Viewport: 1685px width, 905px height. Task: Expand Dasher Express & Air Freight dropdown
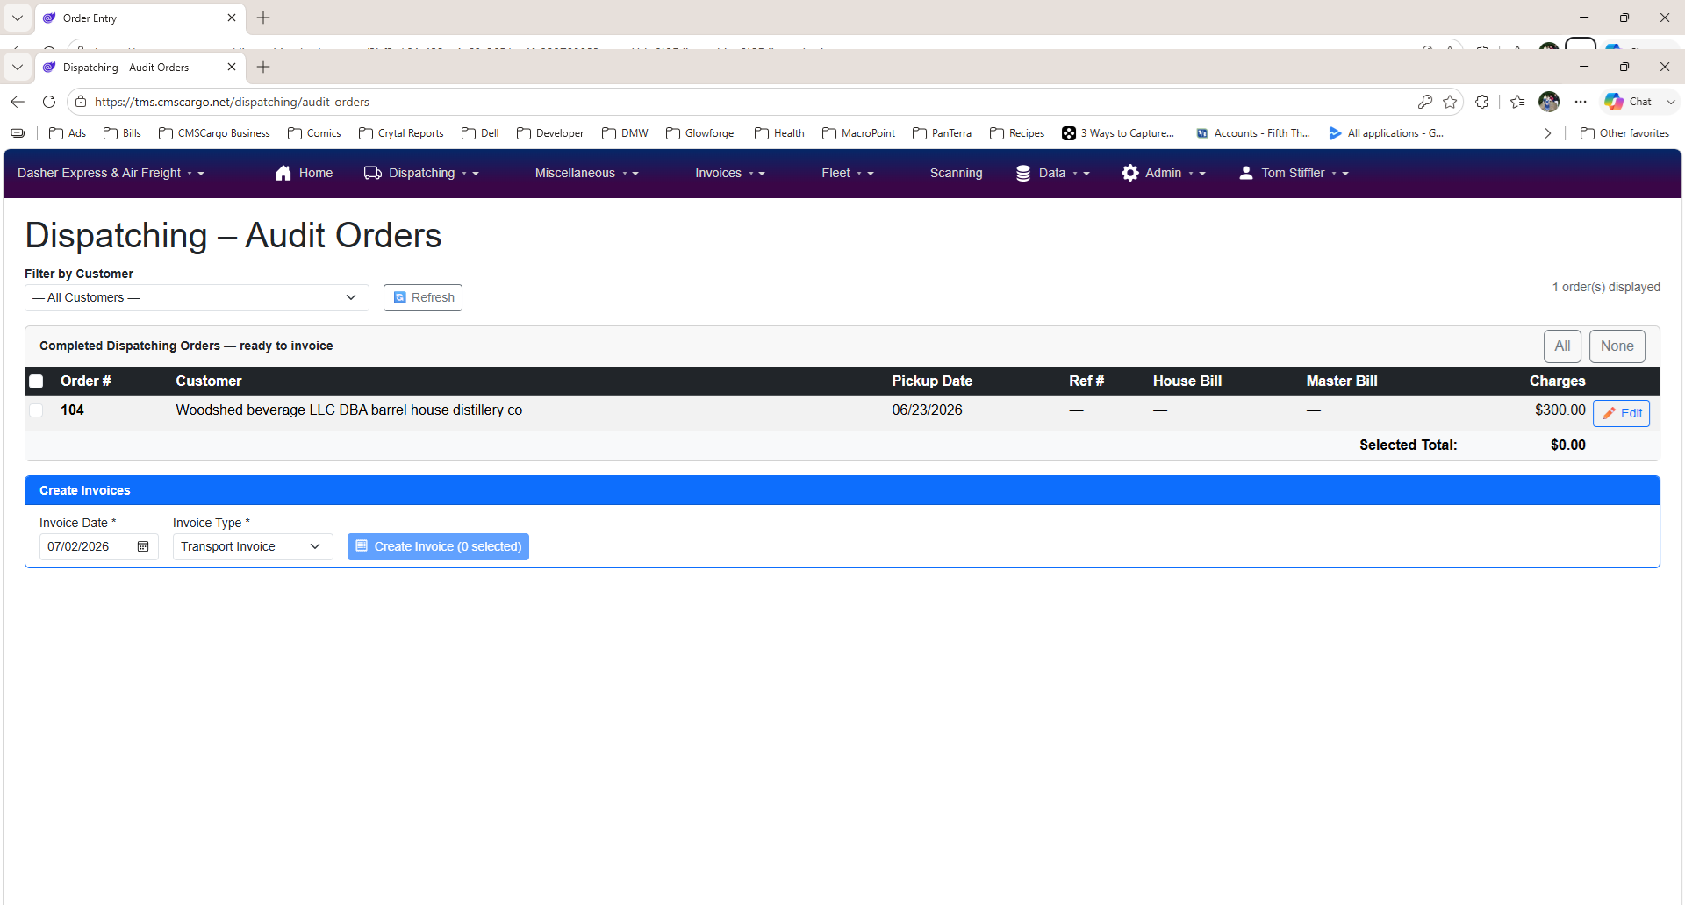point(111,173)
